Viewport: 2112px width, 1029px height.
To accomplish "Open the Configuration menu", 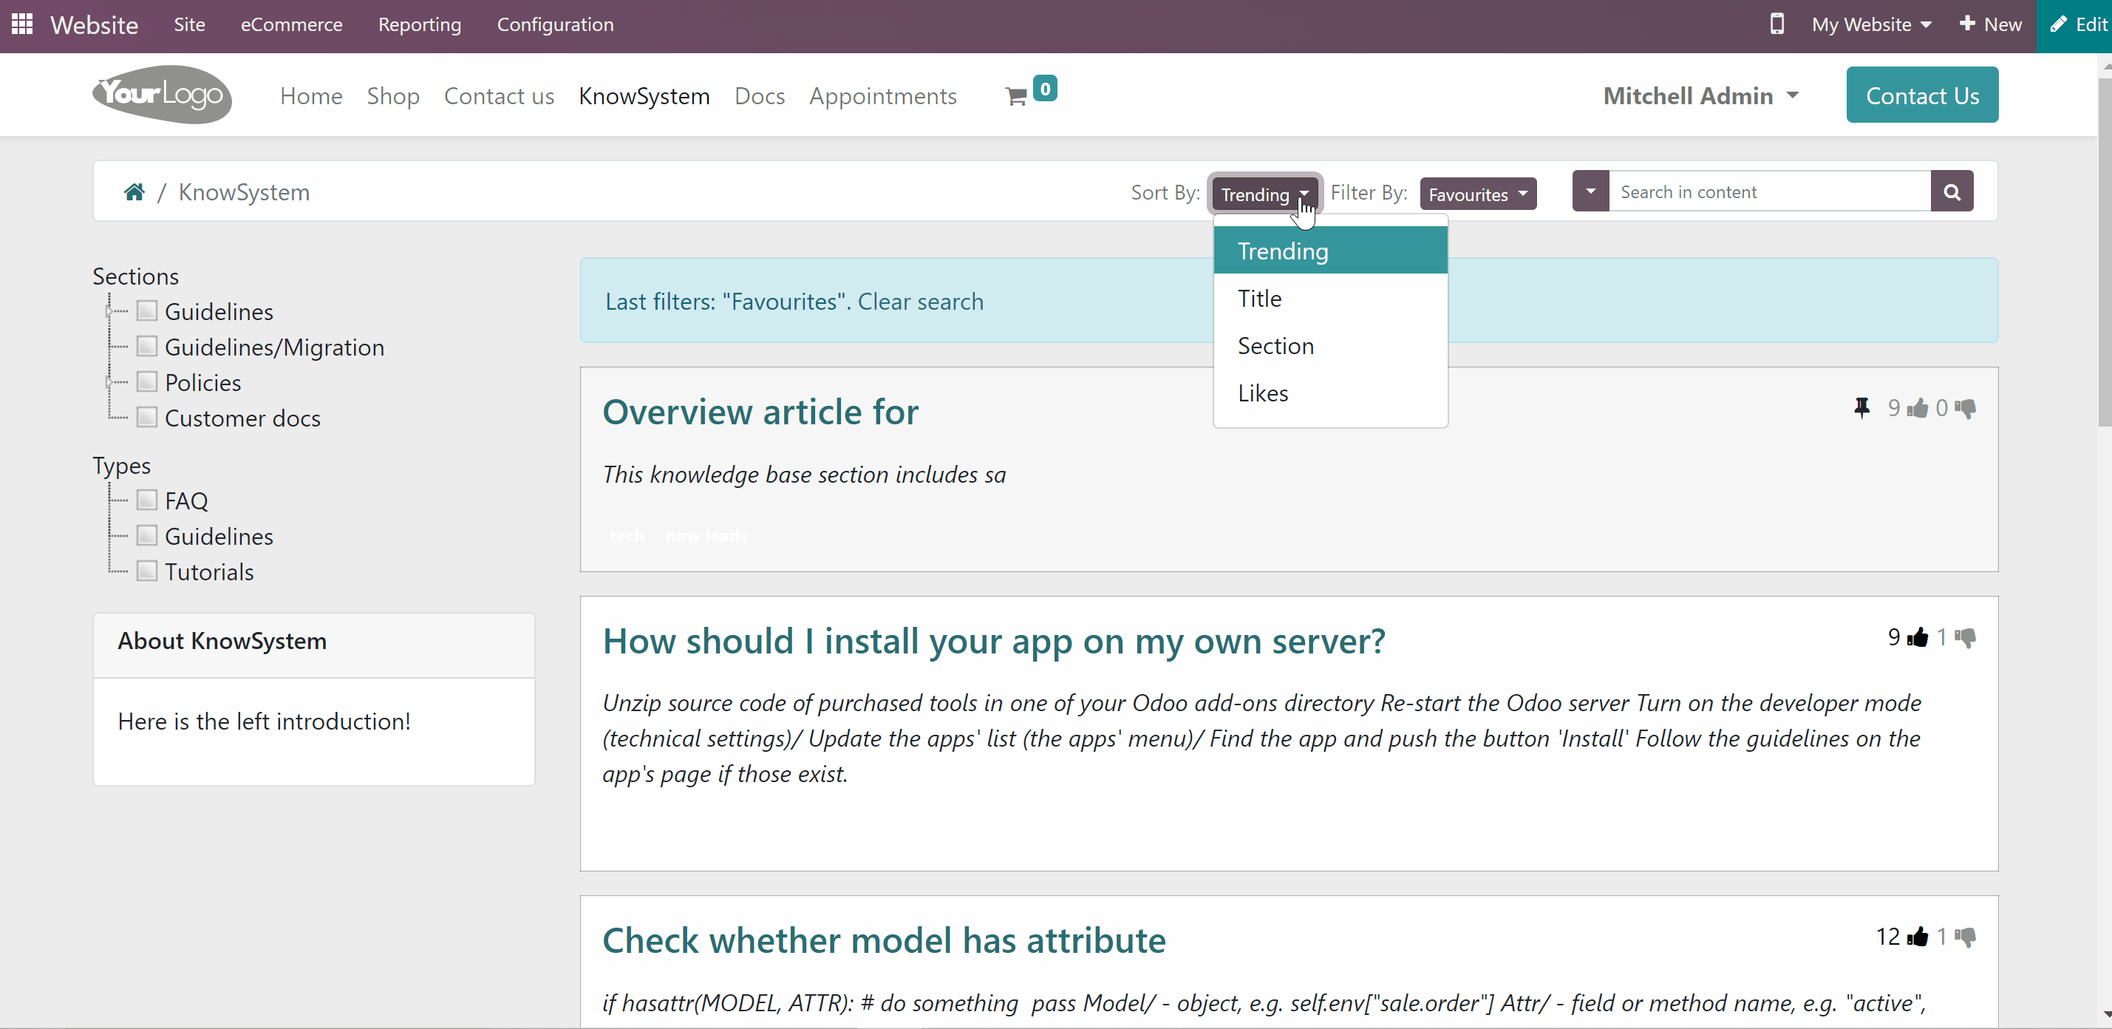I will coord(555,24).
